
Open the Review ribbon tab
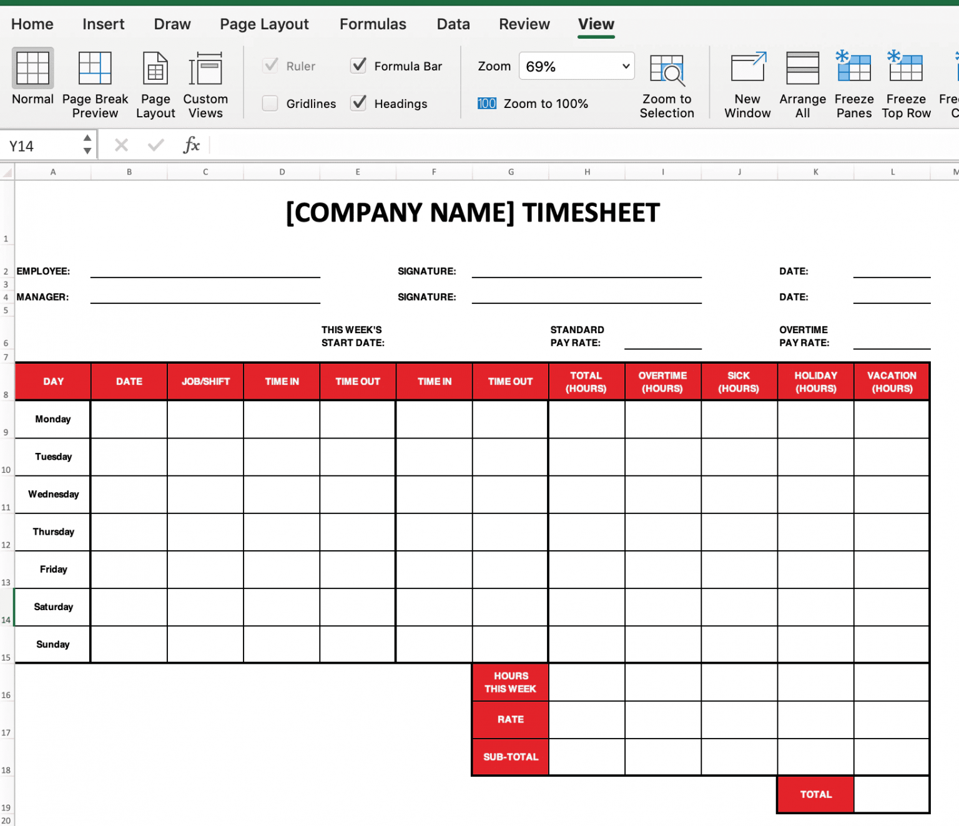(x=524, y=24)
